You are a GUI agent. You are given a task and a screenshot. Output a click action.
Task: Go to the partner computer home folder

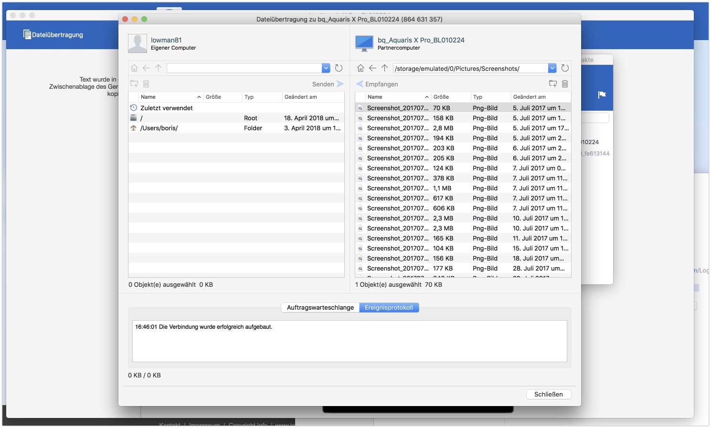coord(361,68)
